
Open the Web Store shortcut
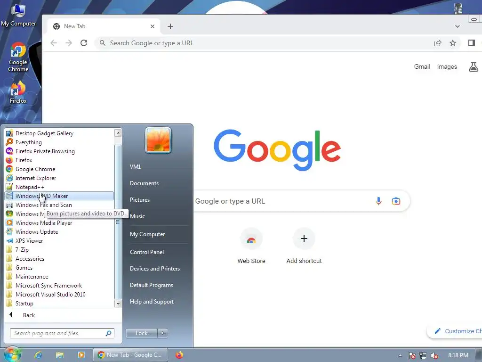coord(251,246)
